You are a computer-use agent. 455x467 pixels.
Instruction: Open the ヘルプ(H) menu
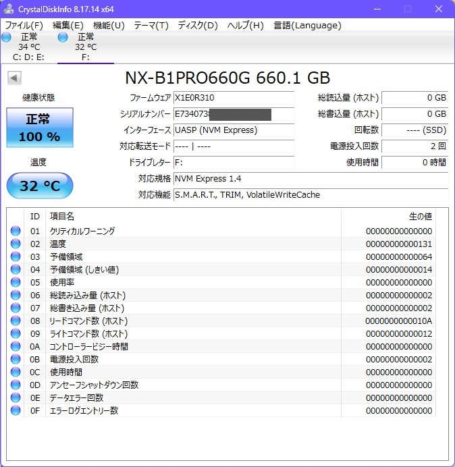pyautogui.click(x=246, y=26)
